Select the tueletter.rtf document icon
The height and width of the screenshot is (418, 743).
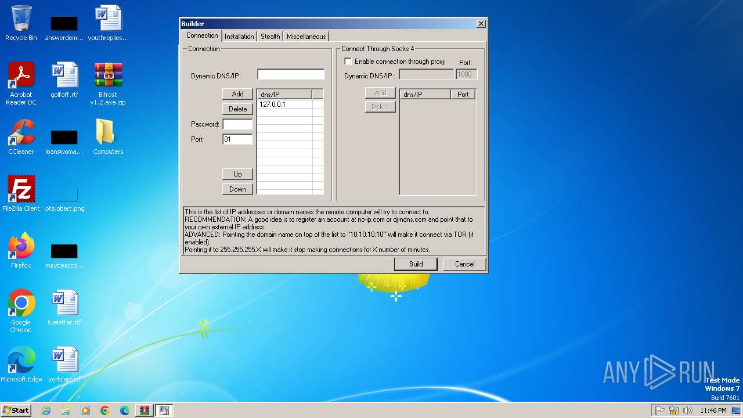coord(64,308)
